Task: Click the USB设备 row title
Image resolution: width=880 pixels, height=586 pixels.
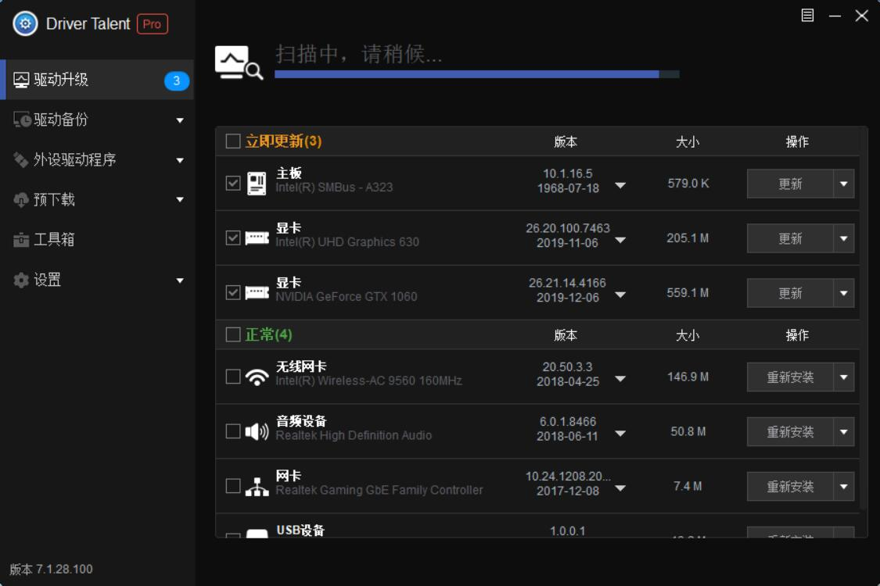Action: pyautogui.click(x=300, y=531)
